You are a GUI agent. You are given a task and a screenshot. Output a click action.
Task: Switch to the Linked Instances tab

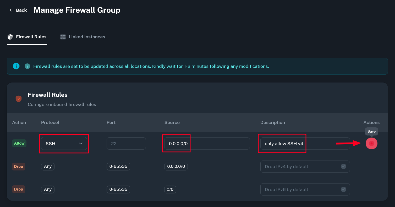[x=87, y=37]
